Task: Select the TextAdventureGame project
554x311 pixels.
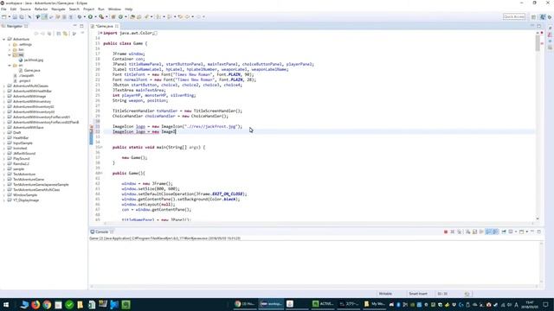Action: (x=29, y=179)
